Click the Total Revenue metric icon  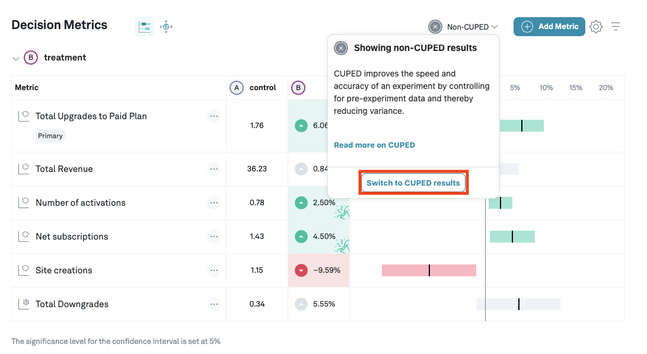[24, 169]
